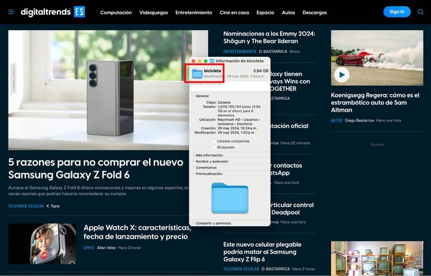Go to Descargas in navigation
The image size is (431, 276).
click(x=314, y=13)
